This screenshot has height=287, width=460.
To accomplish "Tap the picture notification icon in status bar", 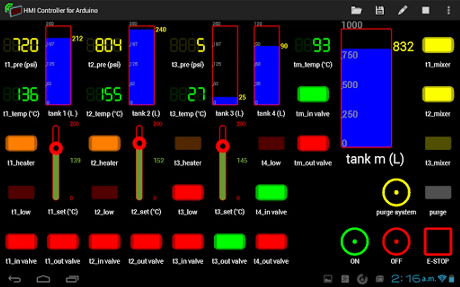I will (x=328, y=279).
